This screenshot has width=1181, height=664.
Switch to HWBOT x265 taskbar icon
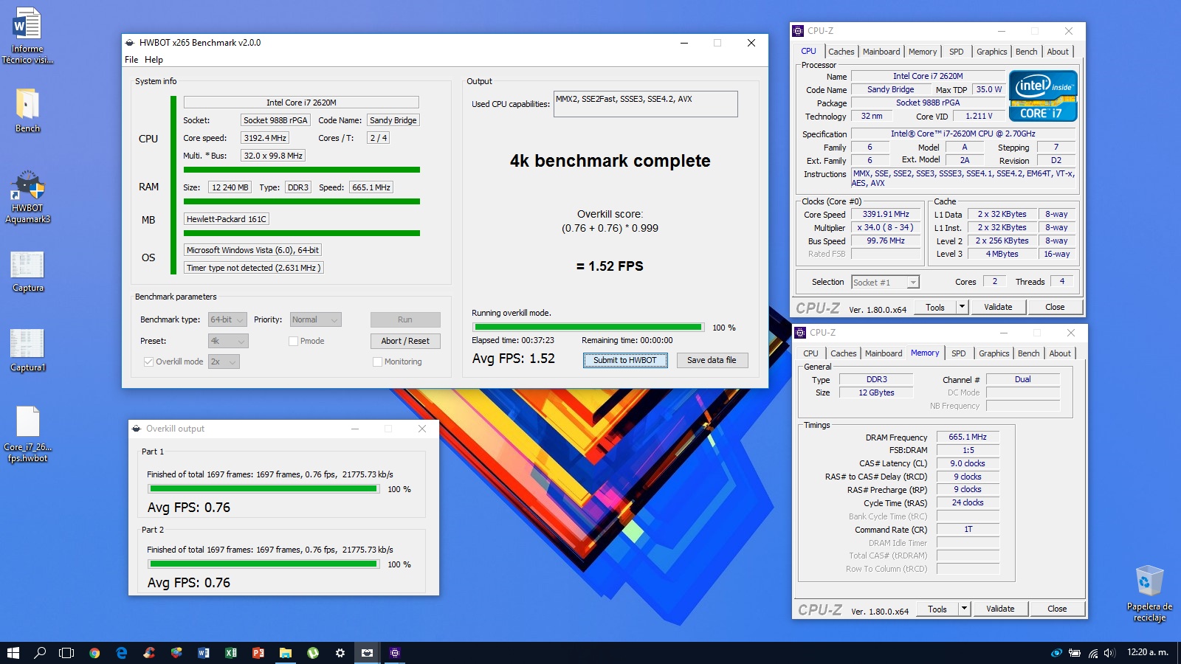[x=368, y=653]
